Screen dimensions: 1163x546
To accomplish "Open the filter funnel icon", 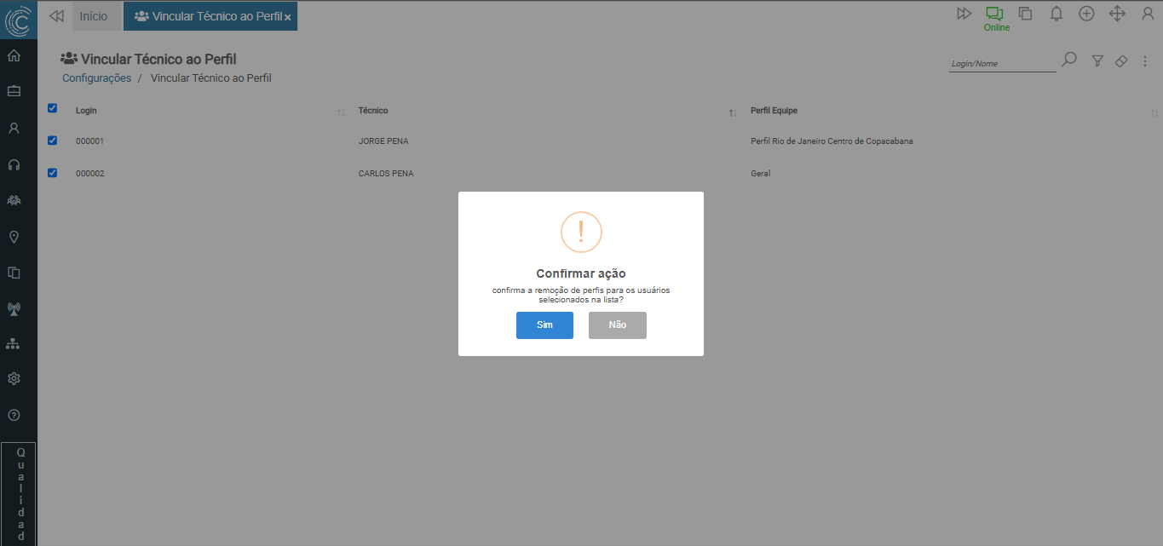I will 1098,61.
